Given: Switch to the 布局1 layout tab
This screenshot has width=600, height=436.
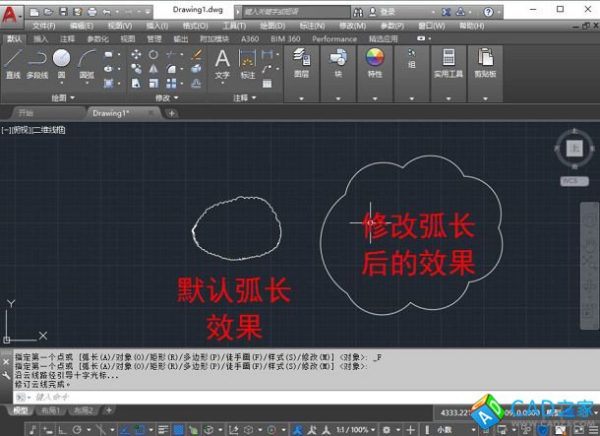Looking at the screenshot, I should point(49,409).
